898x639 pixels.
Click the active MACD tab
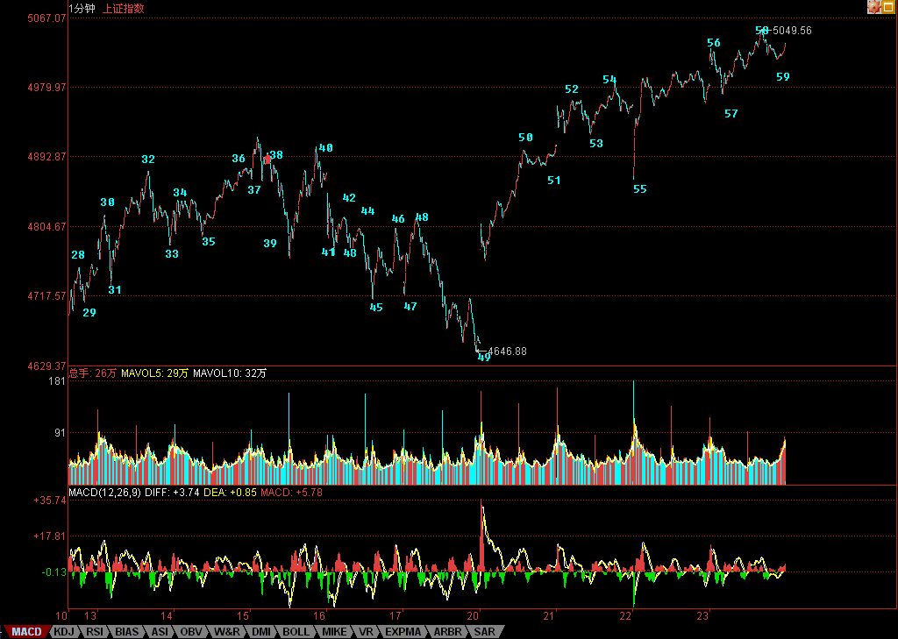(x=26, y=631)
